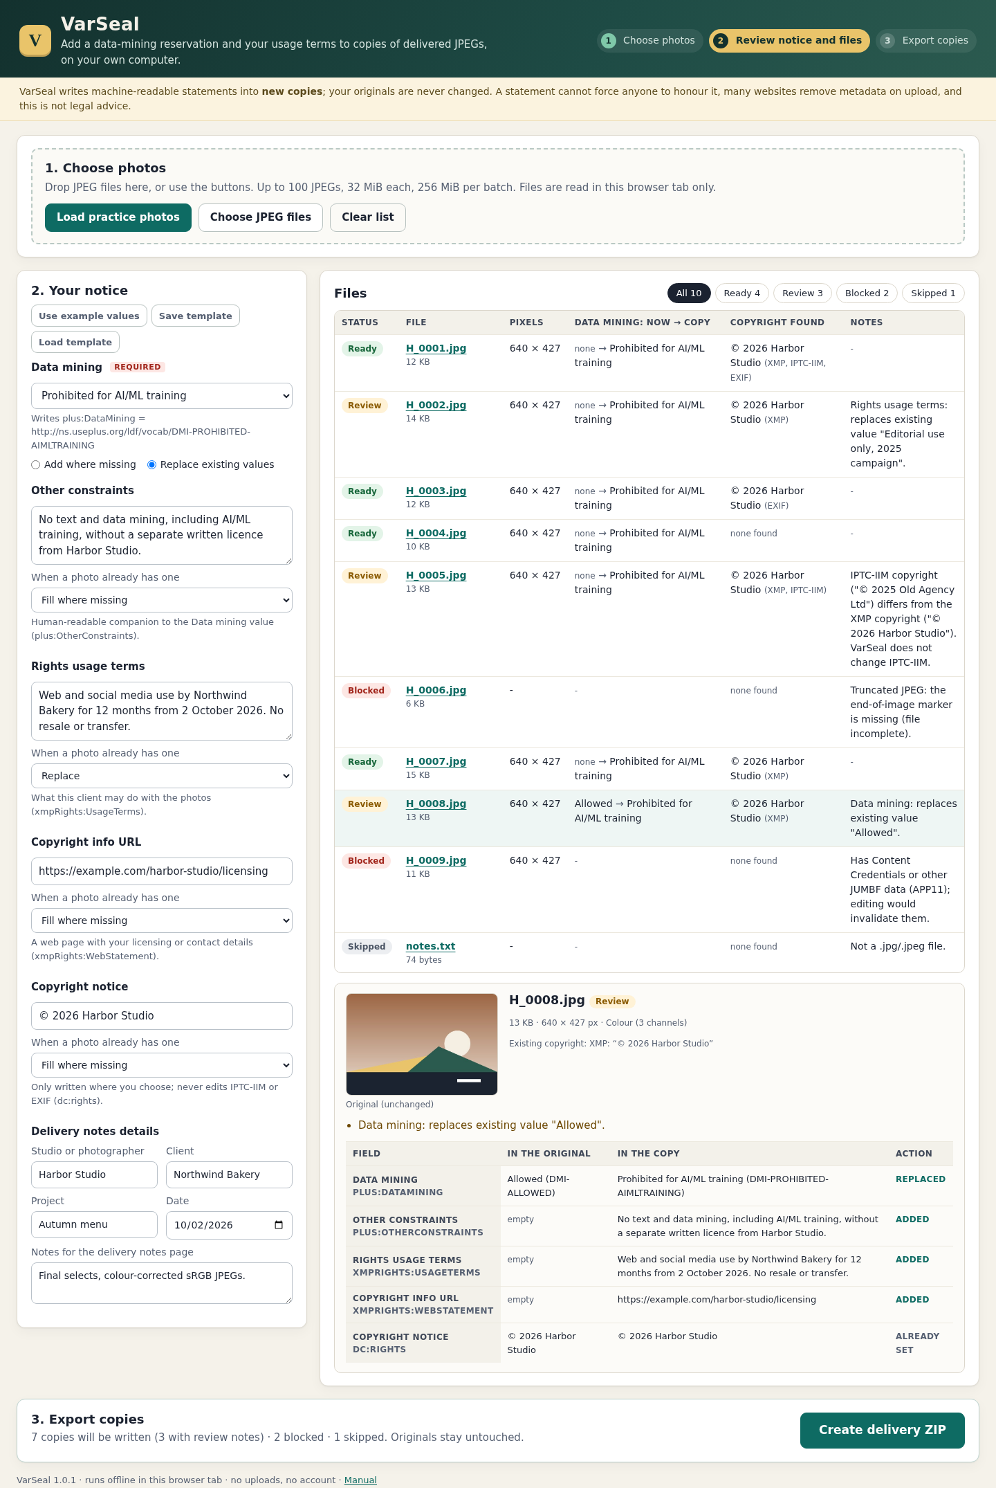
Task: Open the Data mining dropdown
Action: pyautogui.click(x=162, y=396)
